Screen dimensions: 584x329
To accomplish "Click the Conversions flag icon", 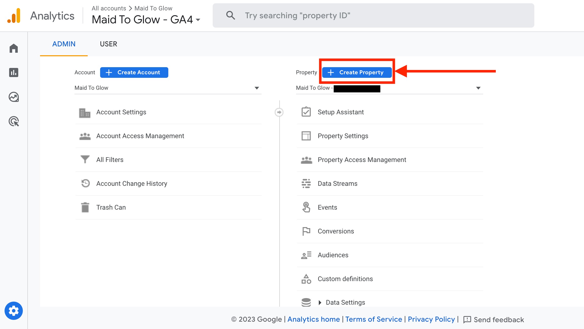I will tap(306, 231).
